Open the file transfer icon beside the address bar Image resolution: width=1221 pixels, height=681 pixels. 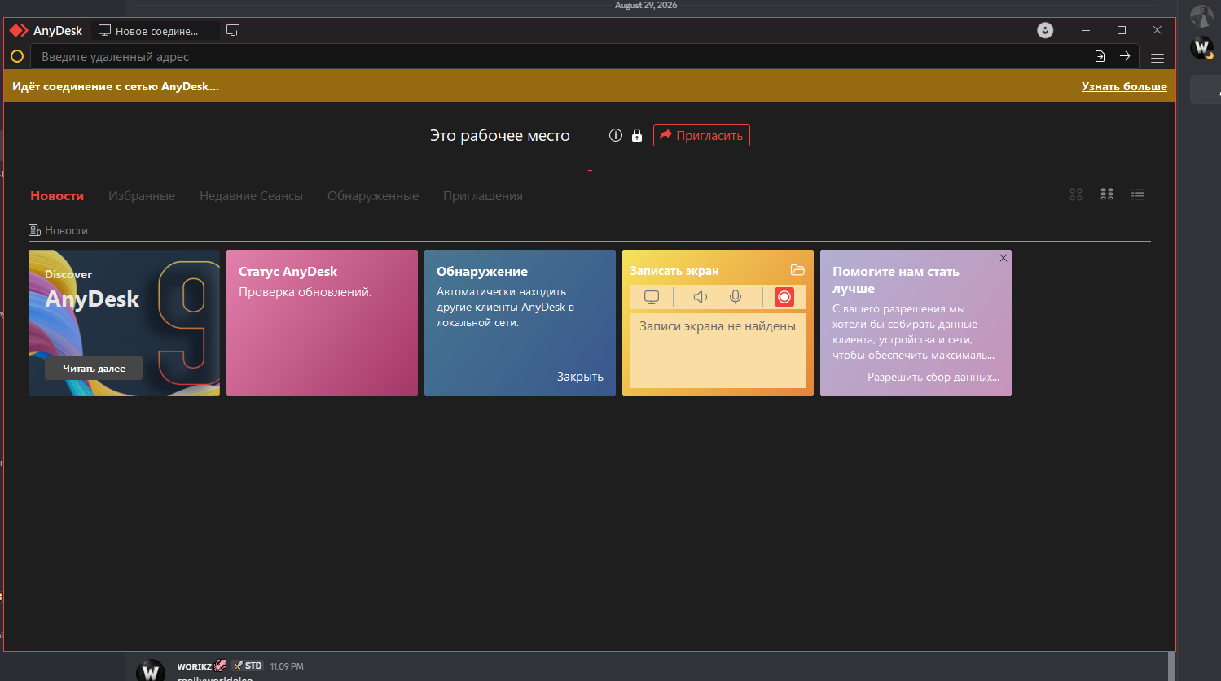point(1100,56)
